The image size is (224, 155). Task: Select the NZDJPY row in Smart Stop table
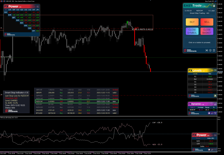[x=77, y=104]
